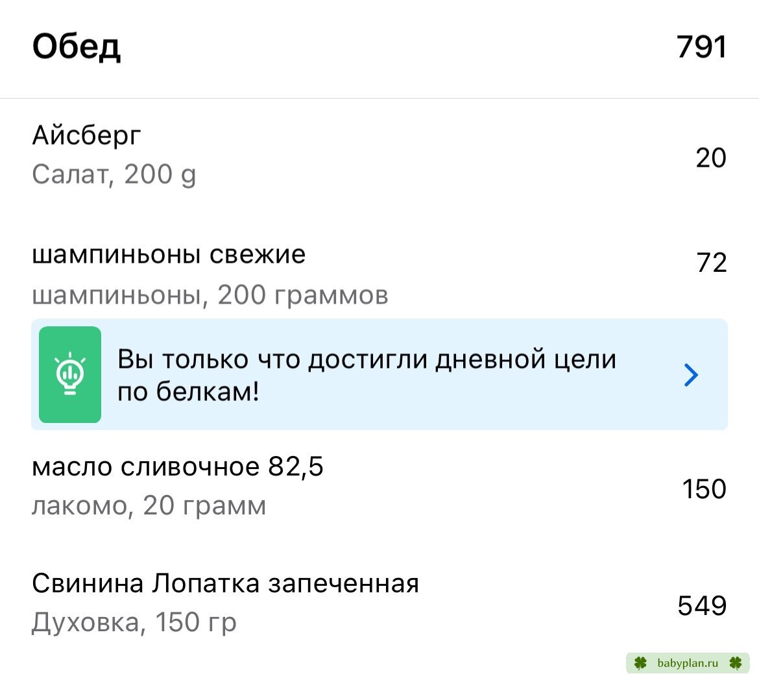Tap the 'Духовка, 150 гр' serving subtitle
The height and width of the screenshot is (676, 759).
point(134,623)
